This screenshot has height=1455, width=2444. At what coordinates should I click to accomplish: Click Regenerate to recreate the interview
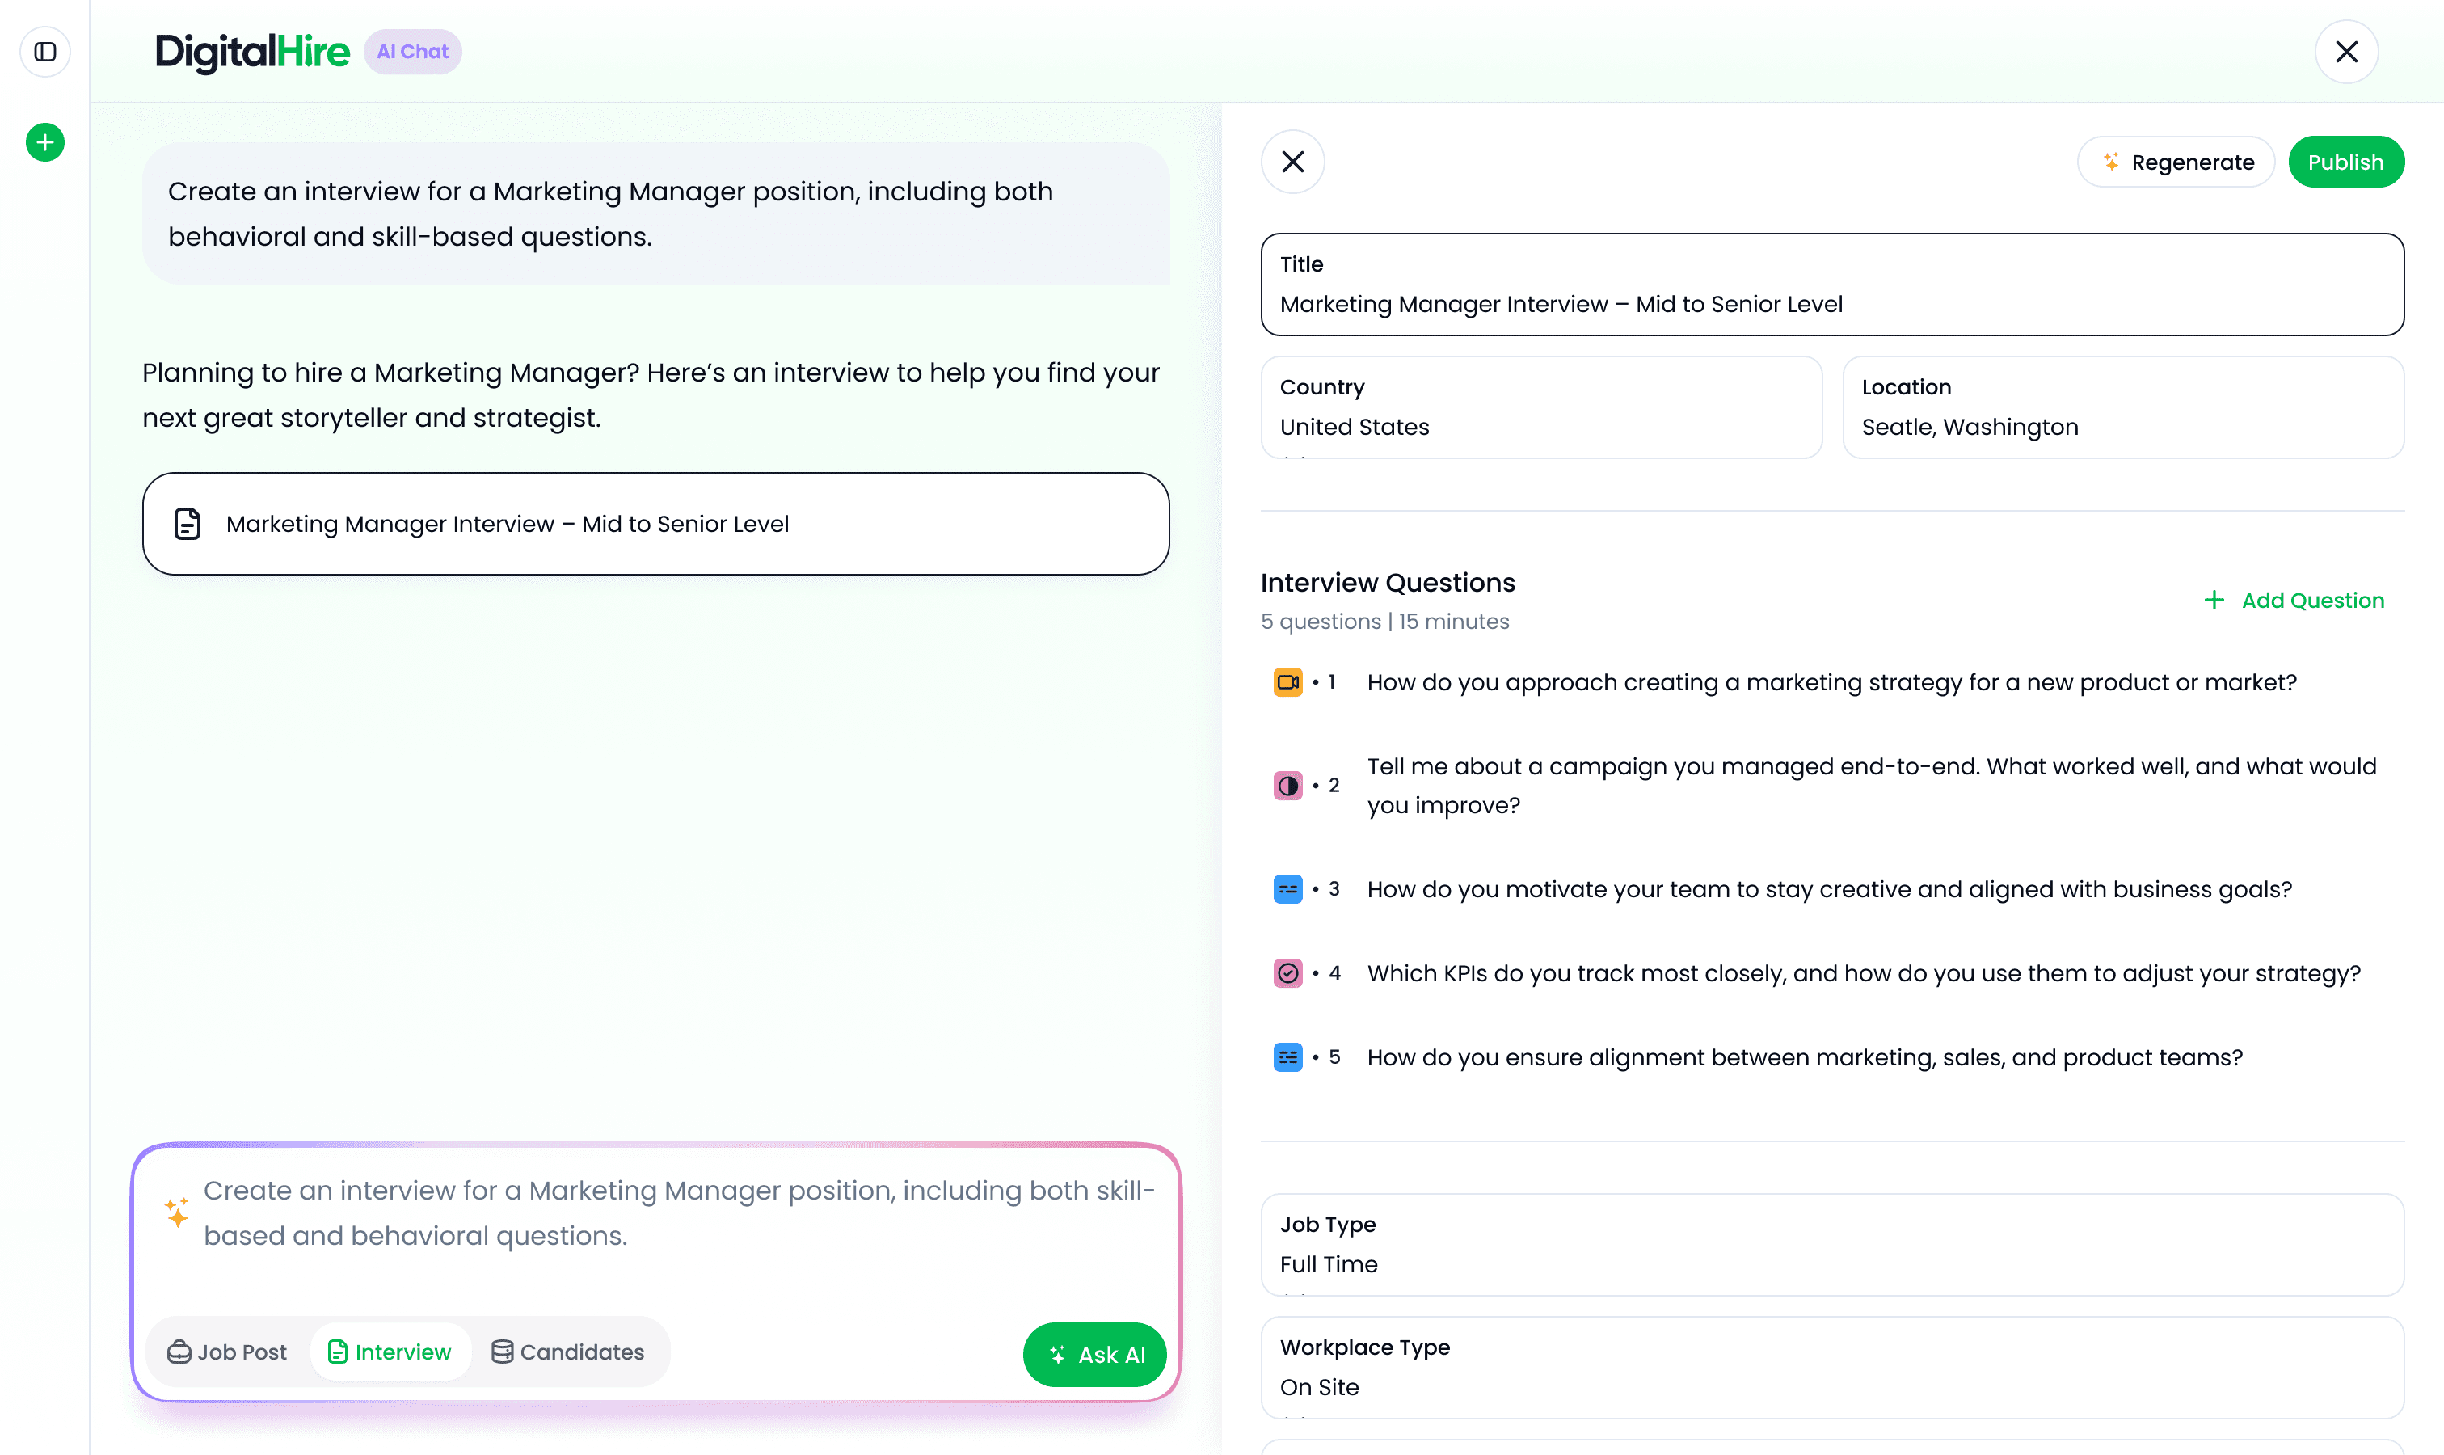(2176, 162)
